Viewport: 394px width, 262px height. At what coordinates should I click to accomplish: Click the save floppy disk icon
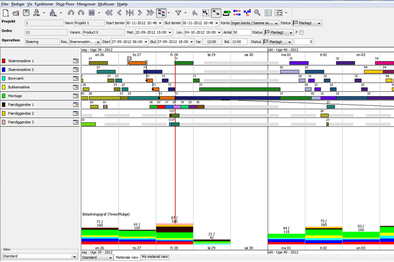point(26,13)
